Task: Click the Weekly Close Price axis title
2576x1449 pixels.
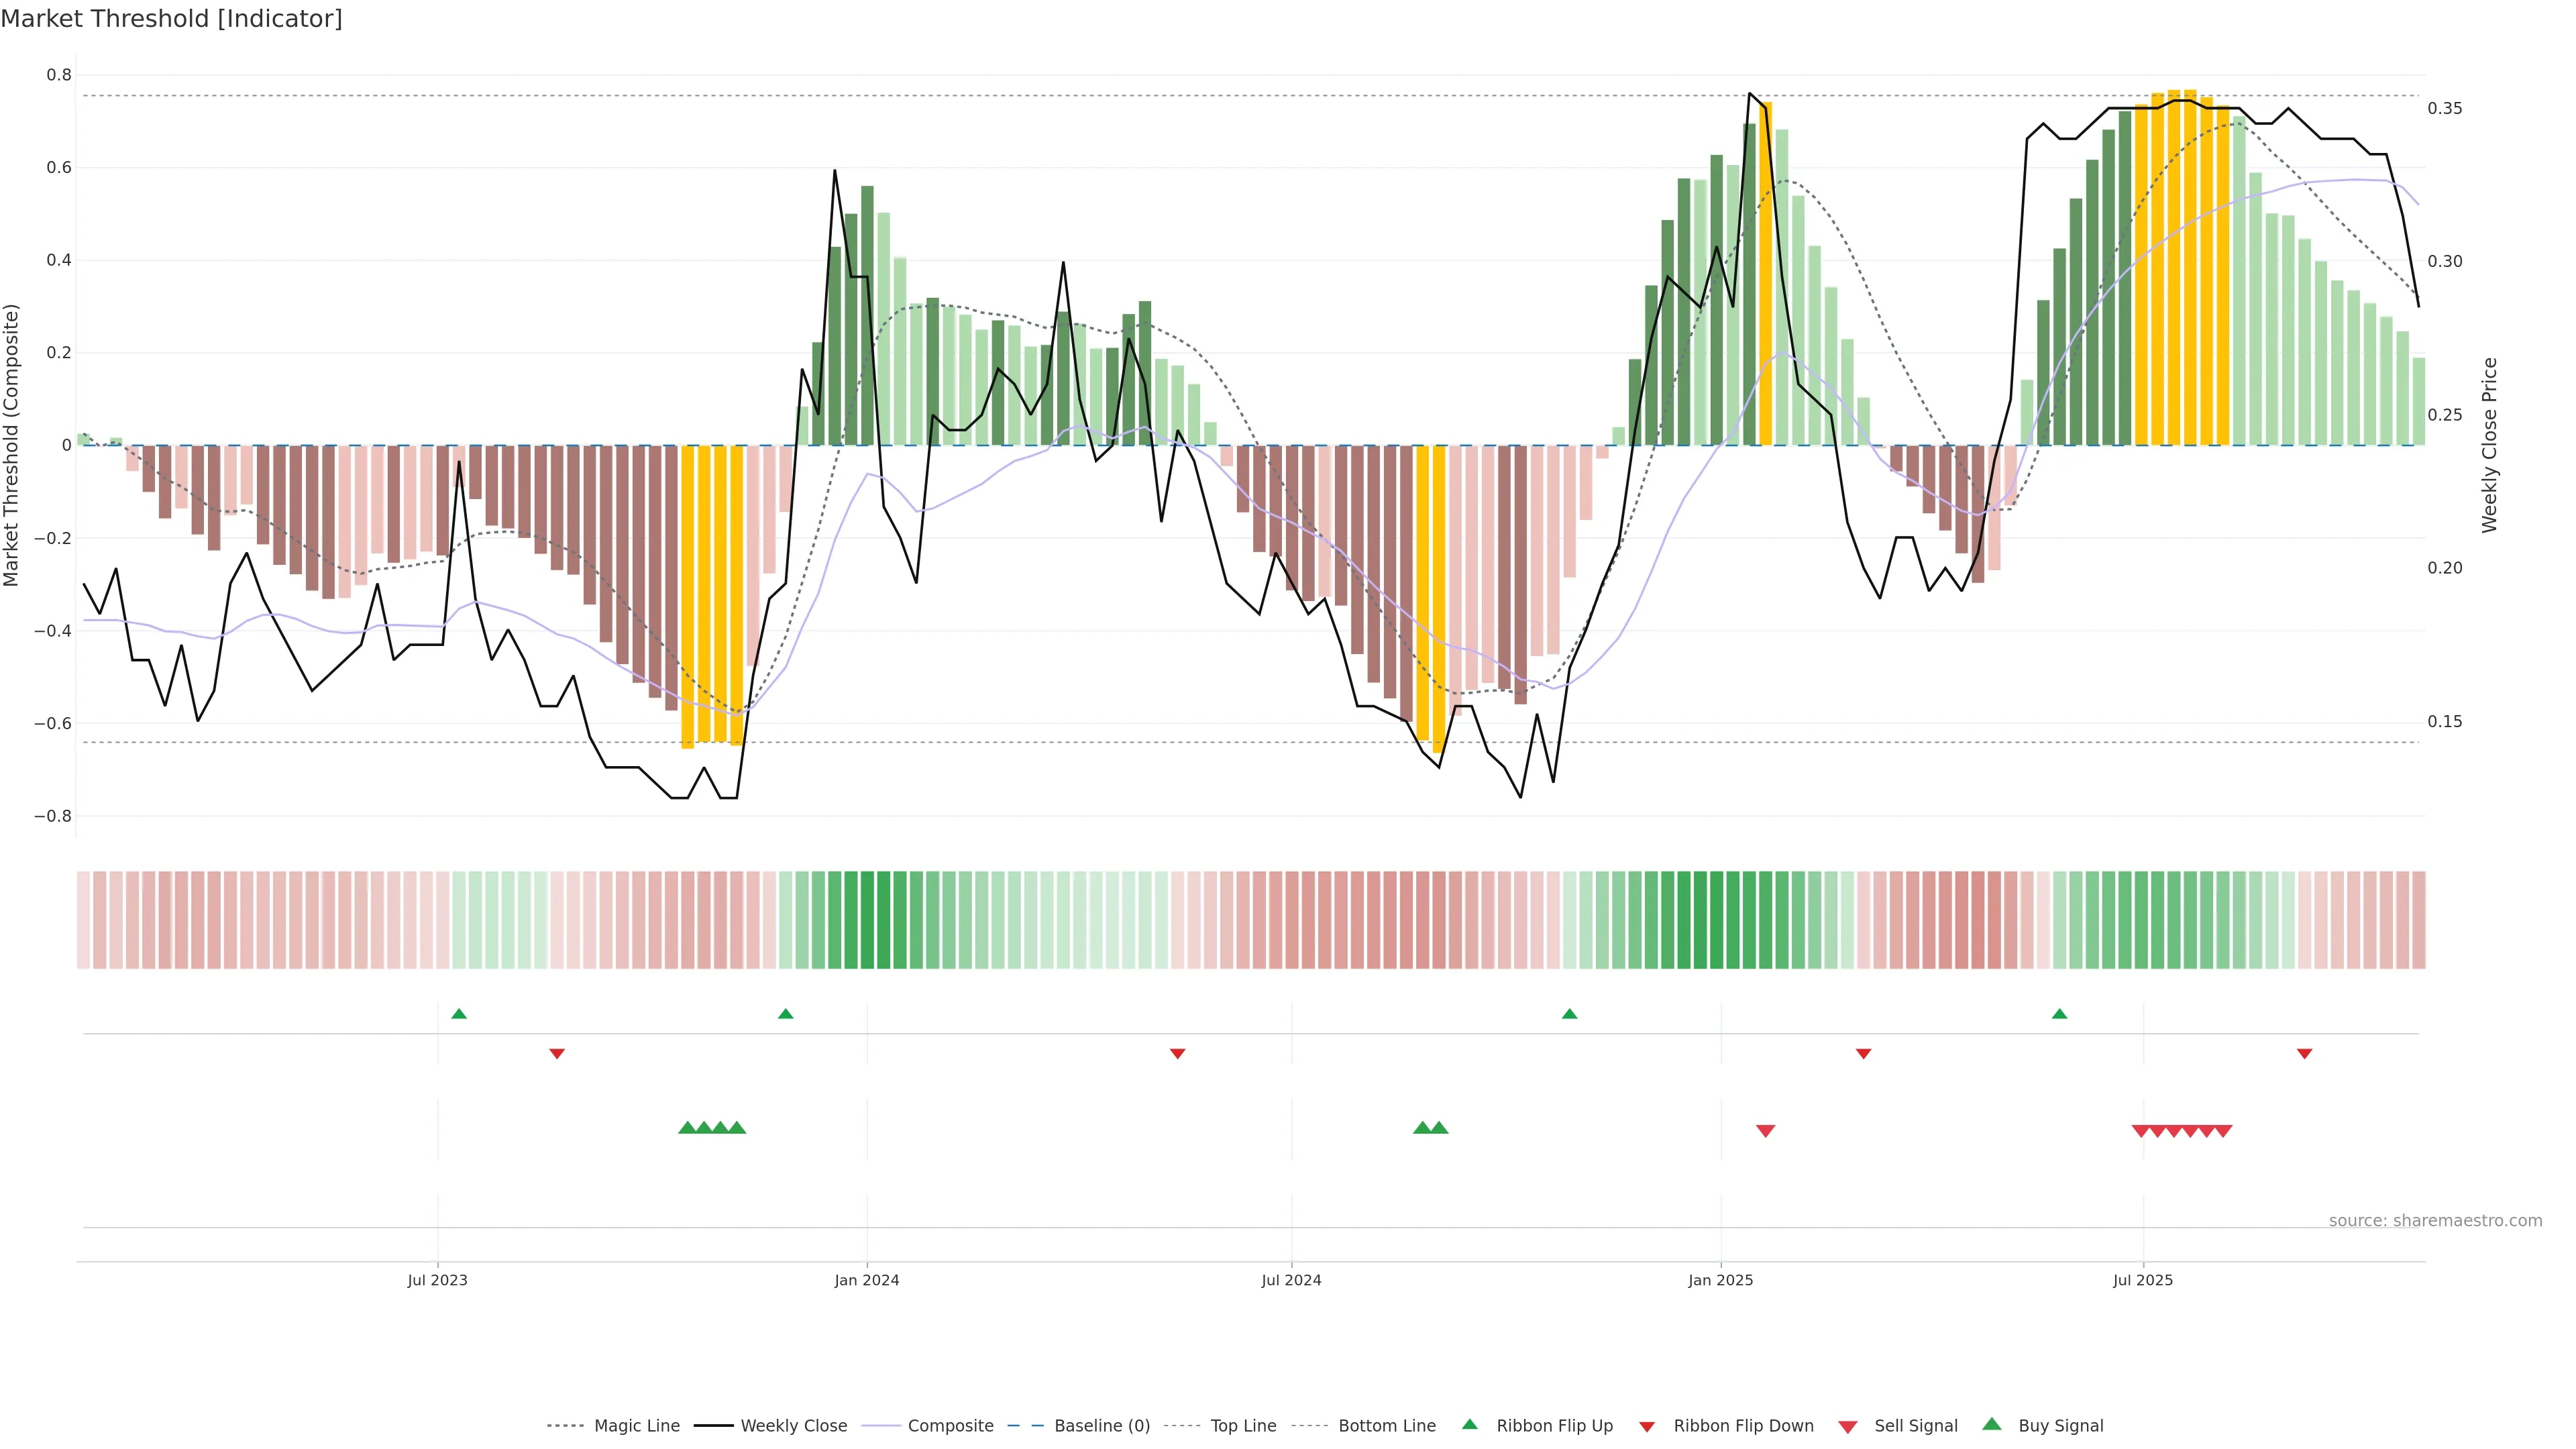Action: click(x=2489, y=445)
